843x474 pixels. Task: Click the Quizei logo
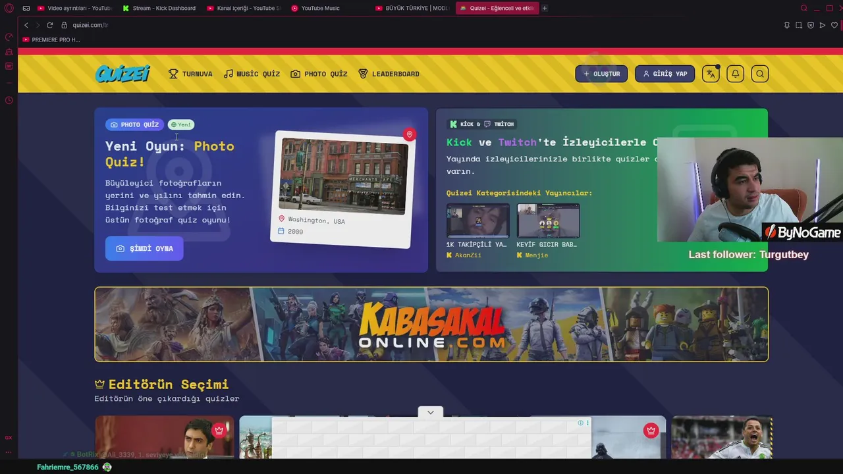pos(122,74)
